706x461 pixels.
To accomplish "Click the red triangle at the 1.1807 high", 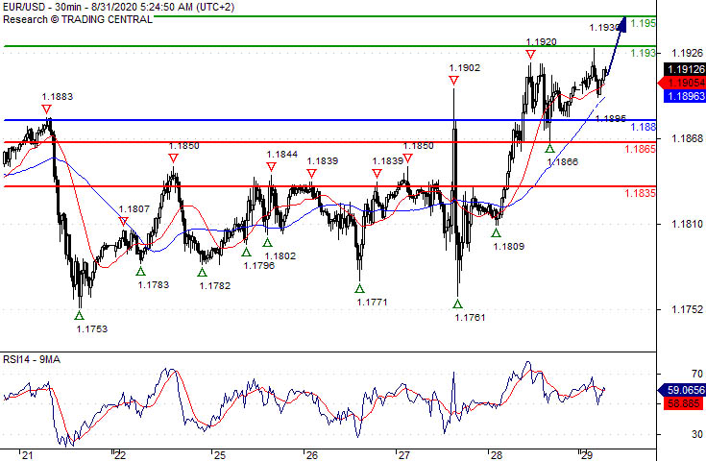I will tap(123, 221).
